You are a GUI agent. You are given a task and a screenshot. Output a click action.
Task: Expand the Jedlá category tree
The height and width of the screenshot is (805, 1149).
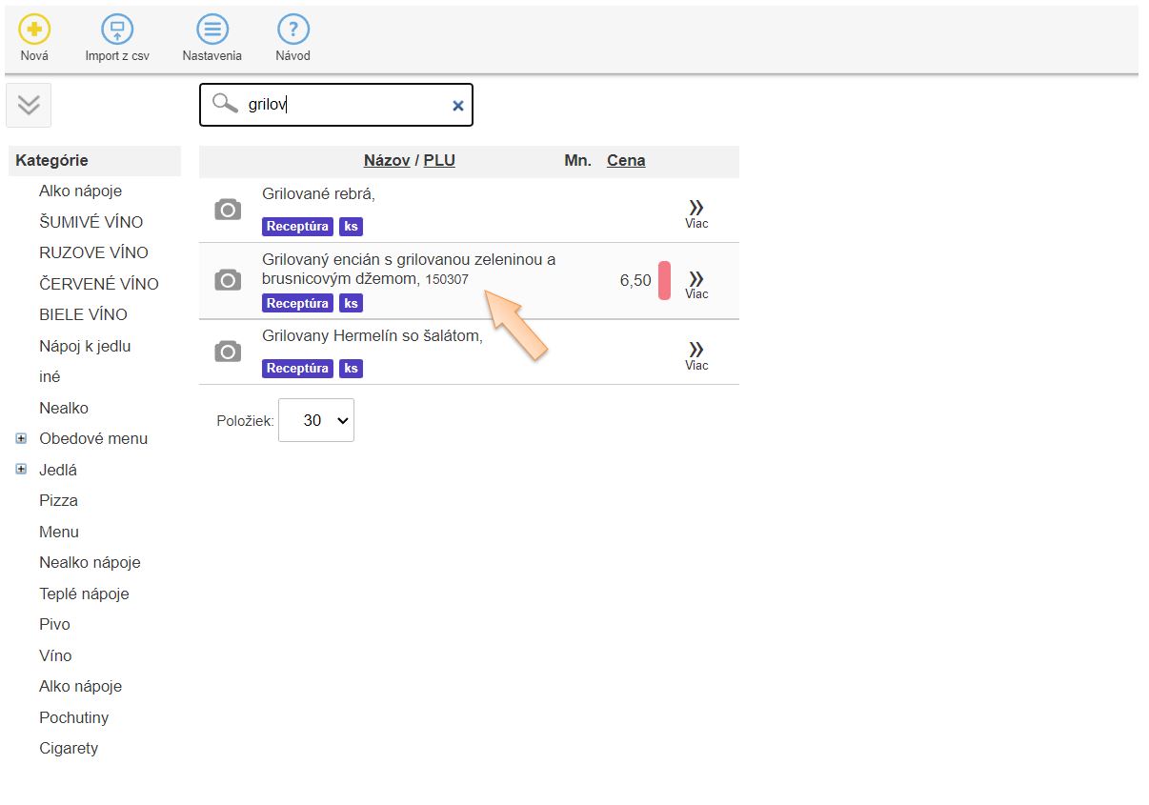point(21,470)
